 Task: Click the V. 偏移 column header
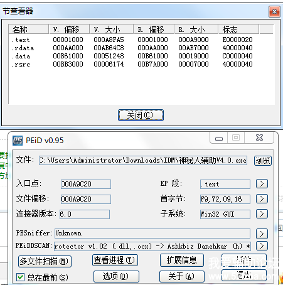[69, 30]
